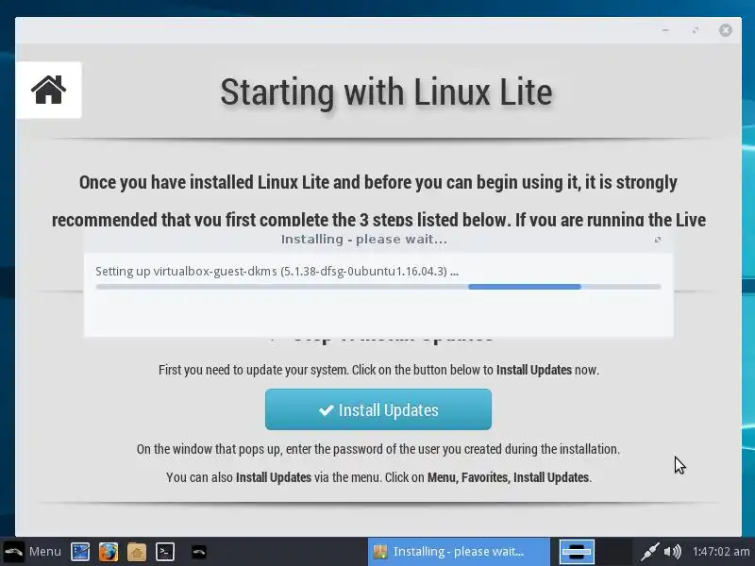
Task: Click the Show Desktop icon in the taskbar
Action: (x=80, y=552)
